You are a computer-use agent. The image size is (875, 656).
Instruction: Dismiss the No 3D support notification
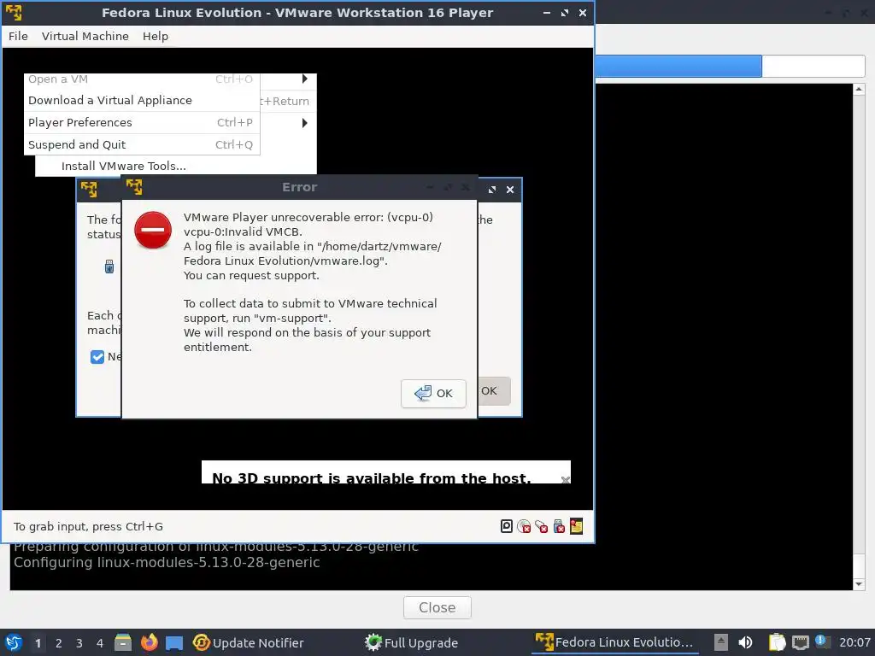[565, 479]
